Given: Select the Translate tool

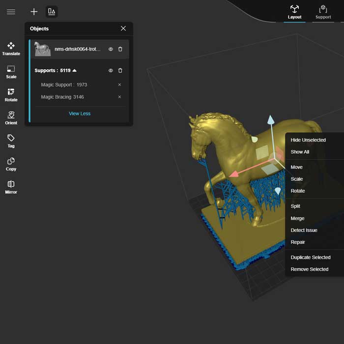Looking at the screenshot, I should [x=11, y=49].
